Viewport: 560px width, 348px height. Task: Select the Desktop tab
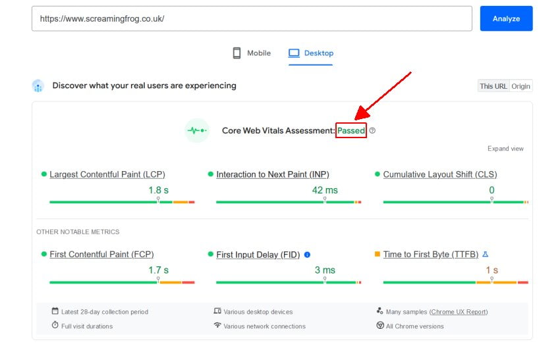click(x=311, y=53)
